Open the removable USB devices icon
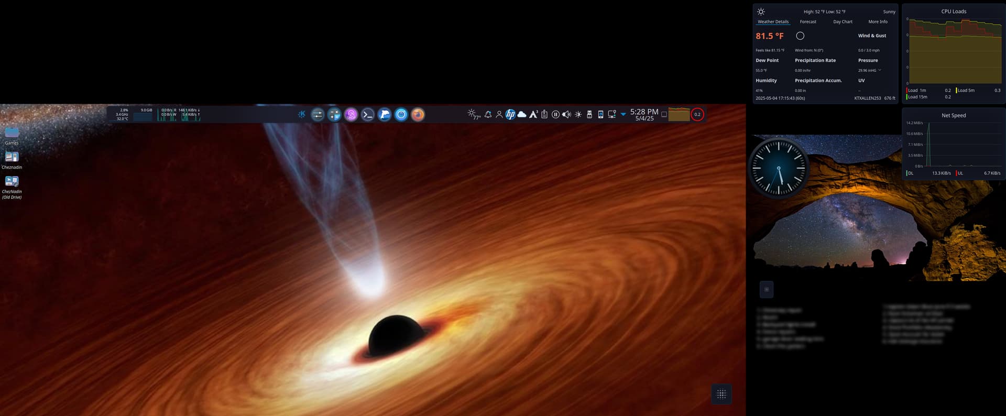 pos(589,114)
